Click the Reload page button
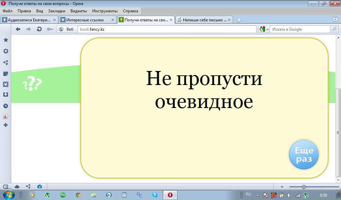341x200 pixels. point(39,29)
